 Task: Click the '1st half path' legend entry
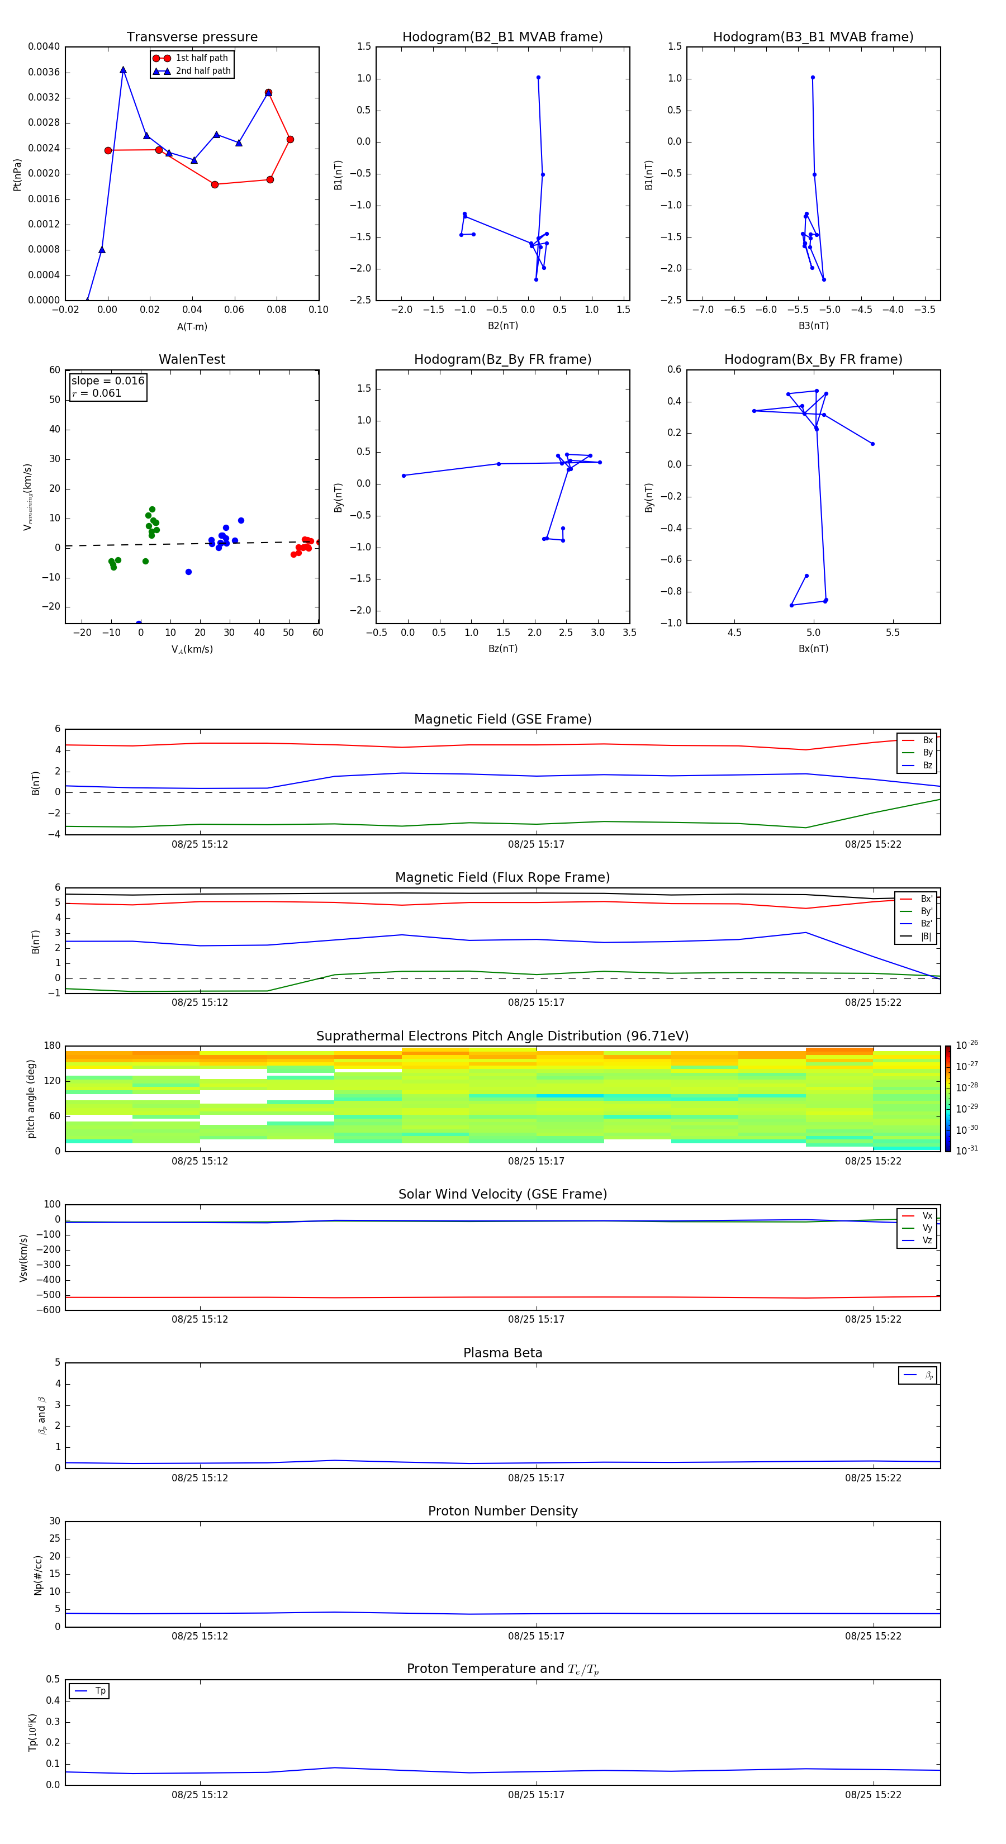click(x=191, y=58)
